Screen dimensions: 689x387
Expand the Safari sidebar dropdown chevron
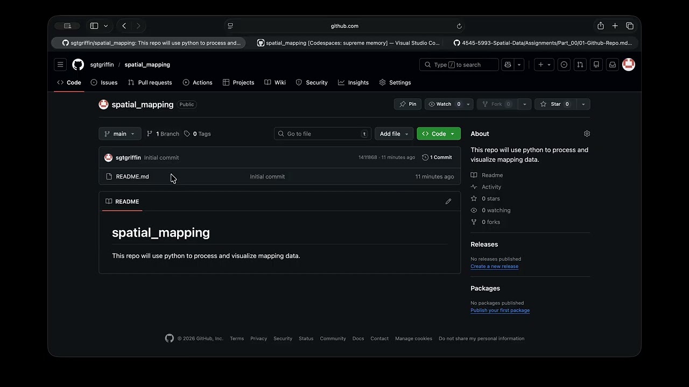[106, 26]
